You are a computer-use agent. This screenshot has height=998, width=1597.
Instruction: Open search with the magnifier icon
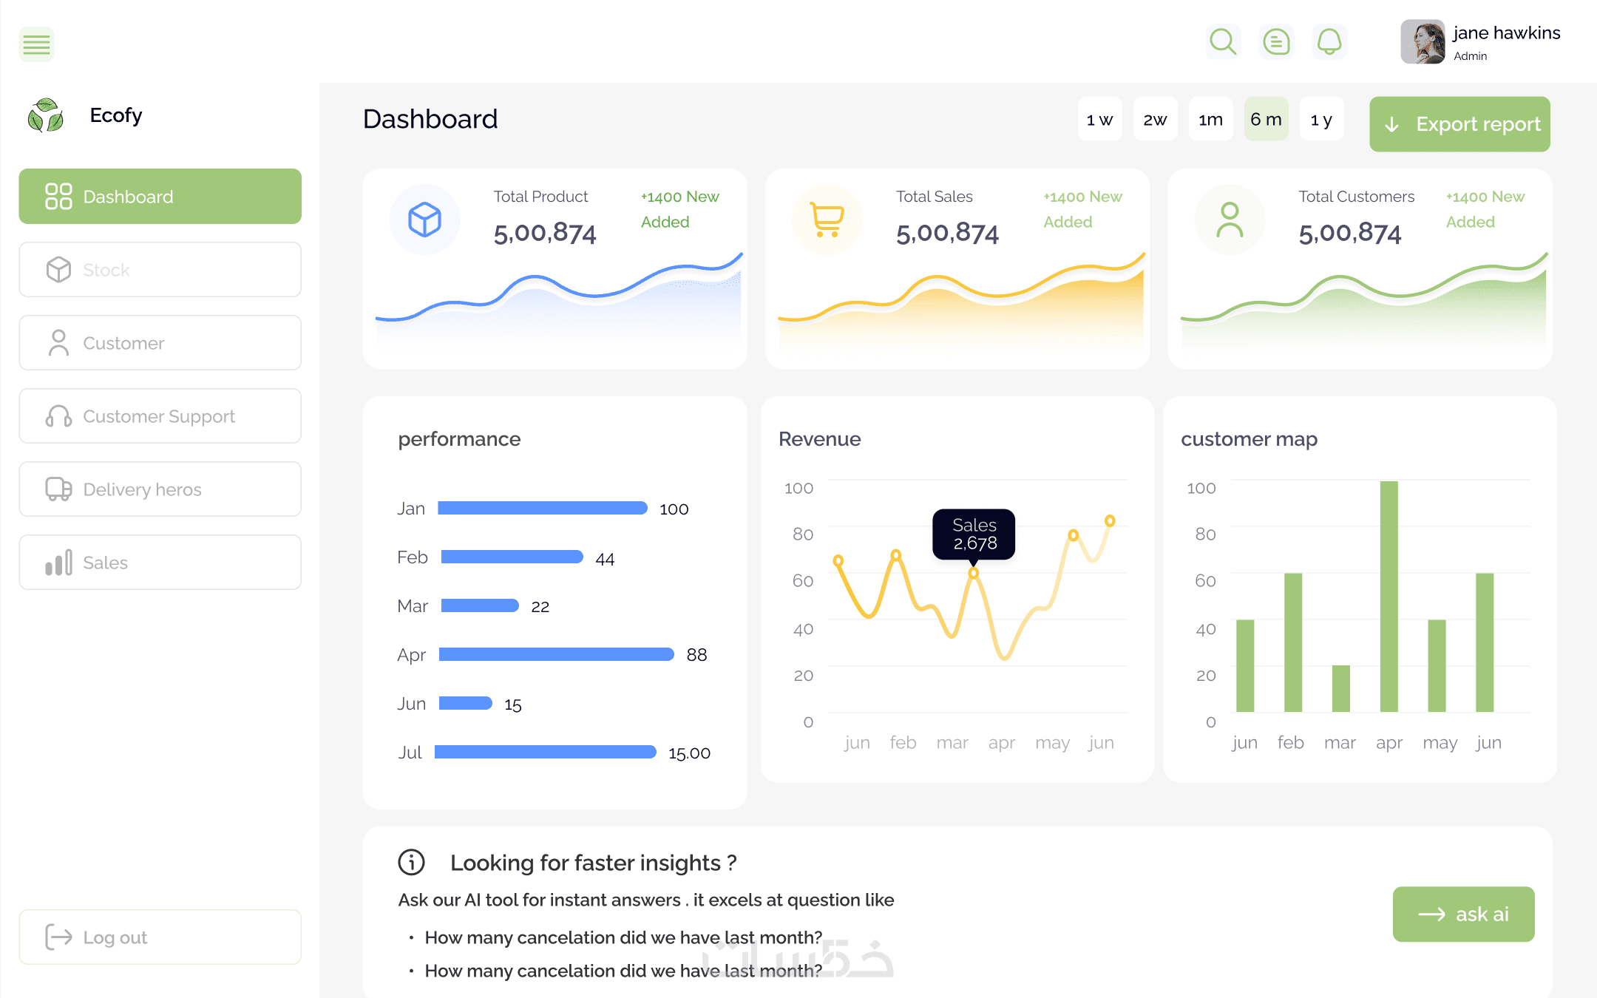pos(1223,42)
